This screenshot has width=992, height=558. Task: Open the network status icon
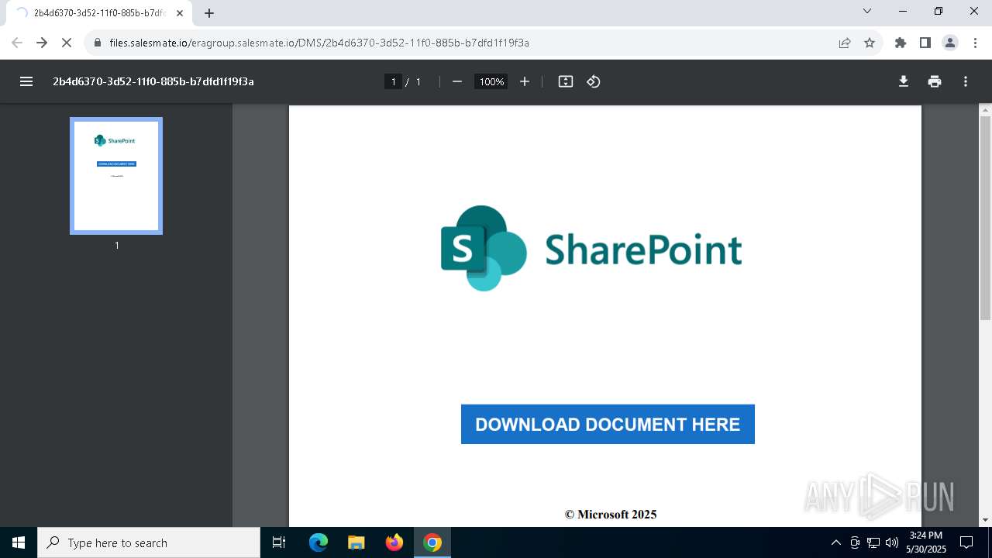(873, 542)
